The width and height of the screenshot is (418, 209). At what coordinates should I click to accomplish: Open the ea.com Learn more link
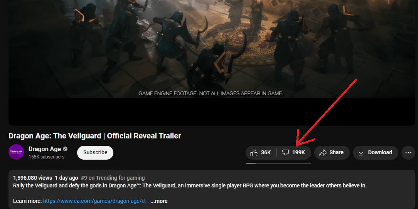tap(96, 201)
